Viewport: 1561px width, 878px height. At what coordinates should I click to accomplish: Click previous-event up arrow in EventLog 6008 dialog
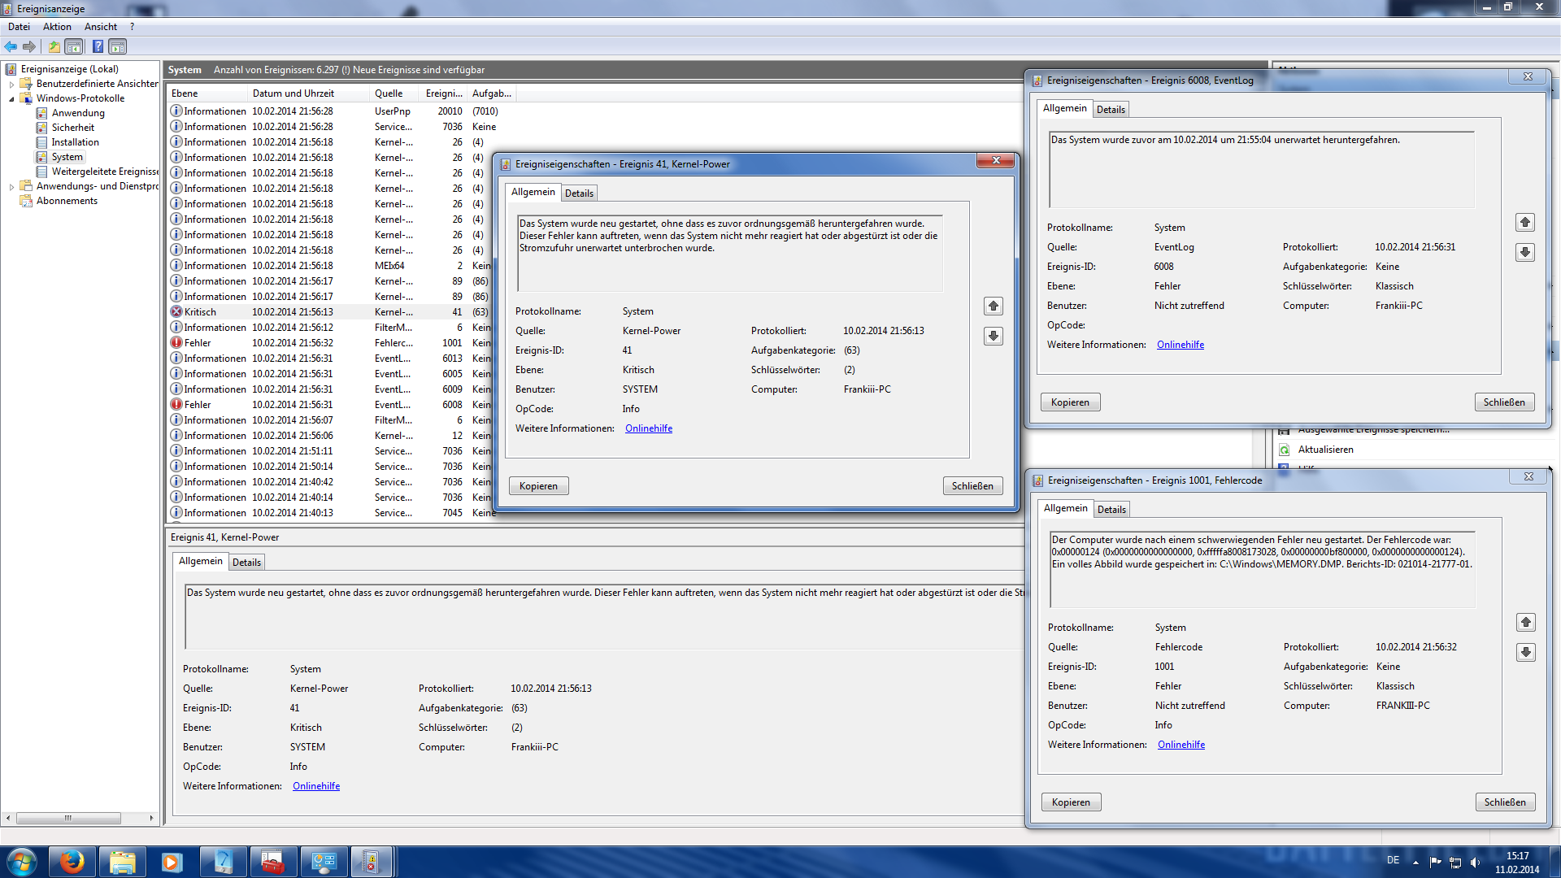pyautogui.click(x=1524, y=222)
